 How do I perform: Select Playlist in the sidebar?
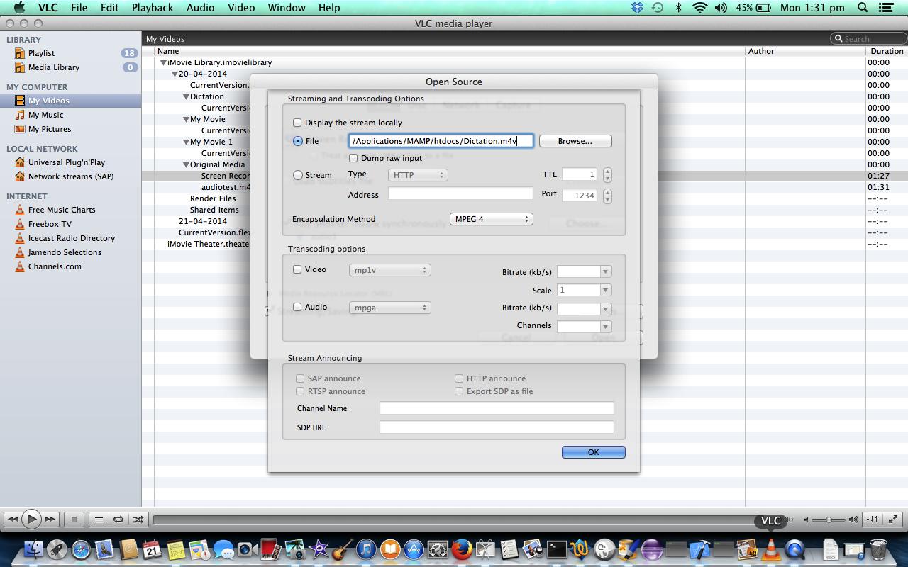41,53
